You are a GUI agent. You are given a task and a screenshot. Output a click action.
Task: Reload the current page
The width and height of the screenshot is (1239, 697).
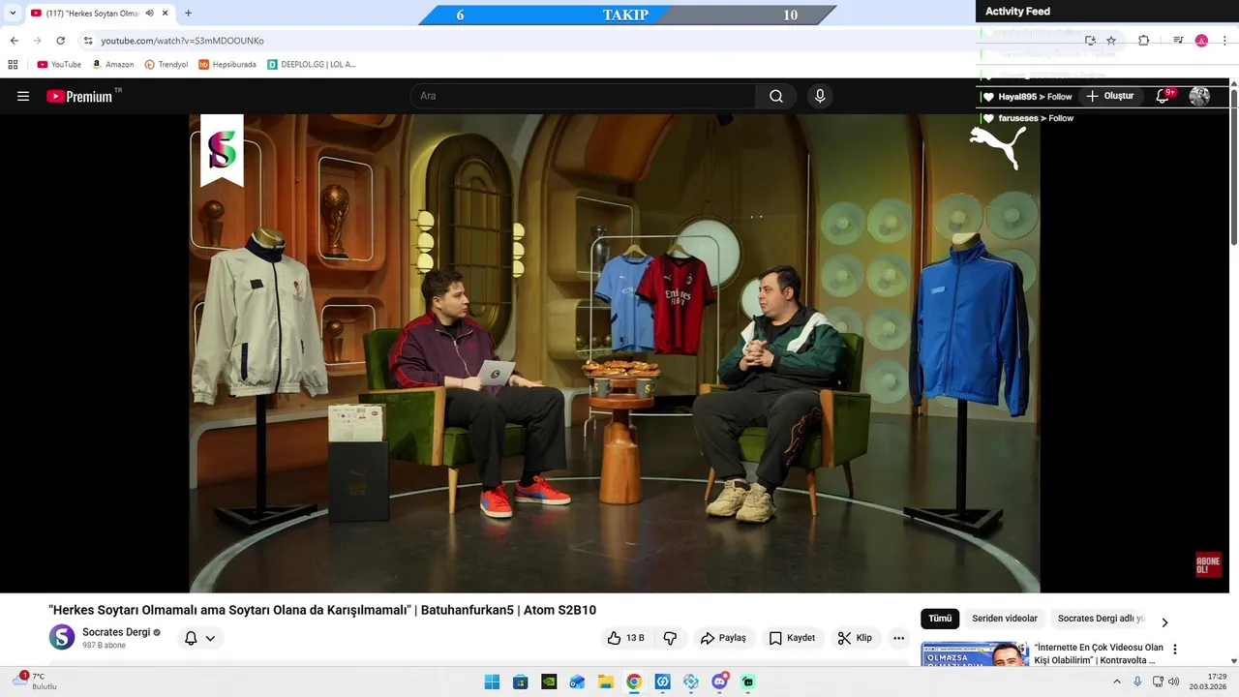pos(60,41)
